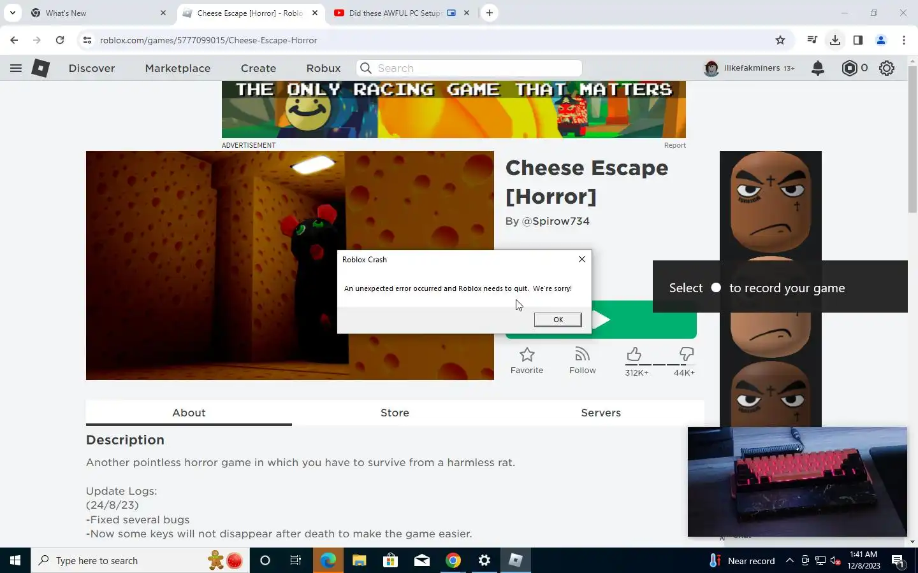The width and height of the screenshot is (918, 573).
Task: Open Microsoft Edge from the taskbar
Action: pyautogui.click(x=328, y=560)
